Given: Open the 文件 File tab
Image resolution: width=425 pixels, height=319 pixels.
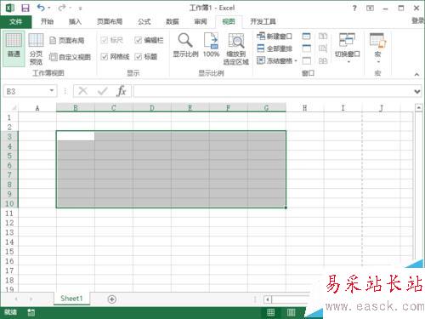Looking at the screenshot, I should coord(16,21).
